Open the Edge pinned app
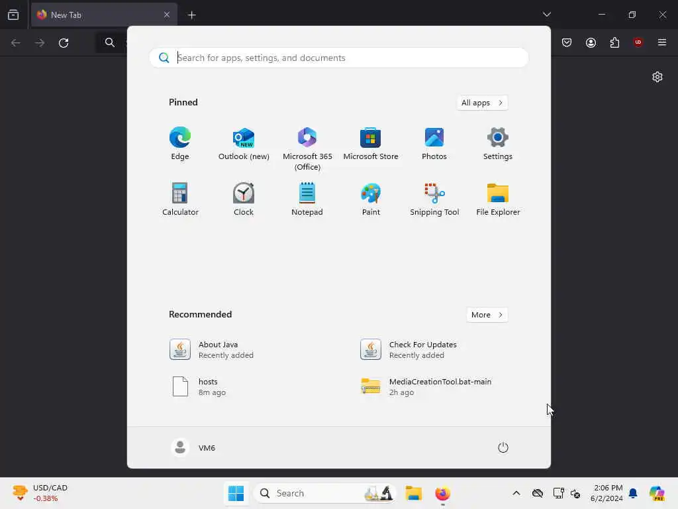Image resolution: width=678 pixels, height=509 pixels. point(180,144)
